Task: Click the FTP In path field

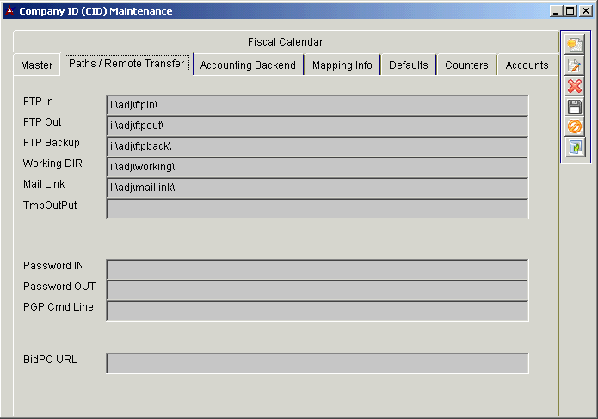Action: click(317, 105)
